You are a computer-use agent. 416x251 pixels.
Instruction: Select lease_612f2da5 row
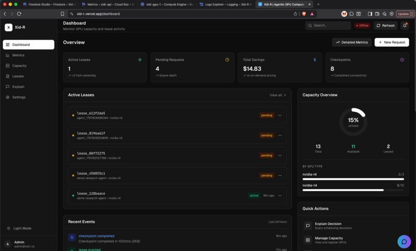coord(177,115)
